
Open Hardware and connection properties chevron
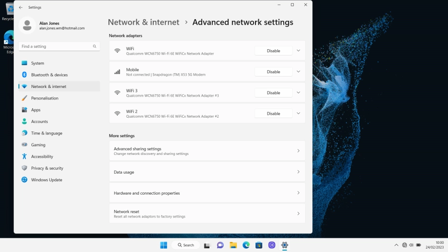click(299, 193)
